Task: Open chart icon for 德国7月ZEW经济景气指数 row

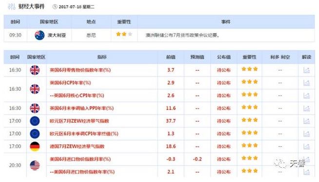Action: (x=306, y=146)
